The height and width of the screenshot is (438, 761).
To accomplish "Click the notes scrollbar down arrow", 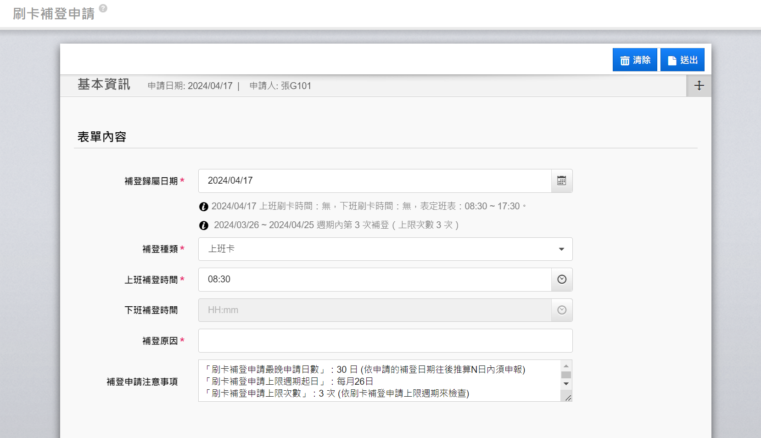I will tap(566, 384).
